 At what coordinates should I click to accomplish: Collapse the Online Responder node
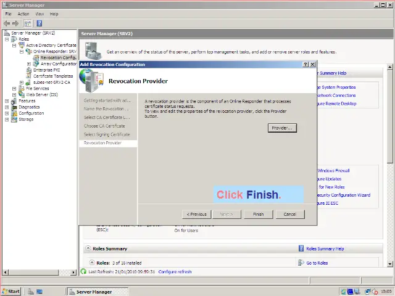pos(22,52)
